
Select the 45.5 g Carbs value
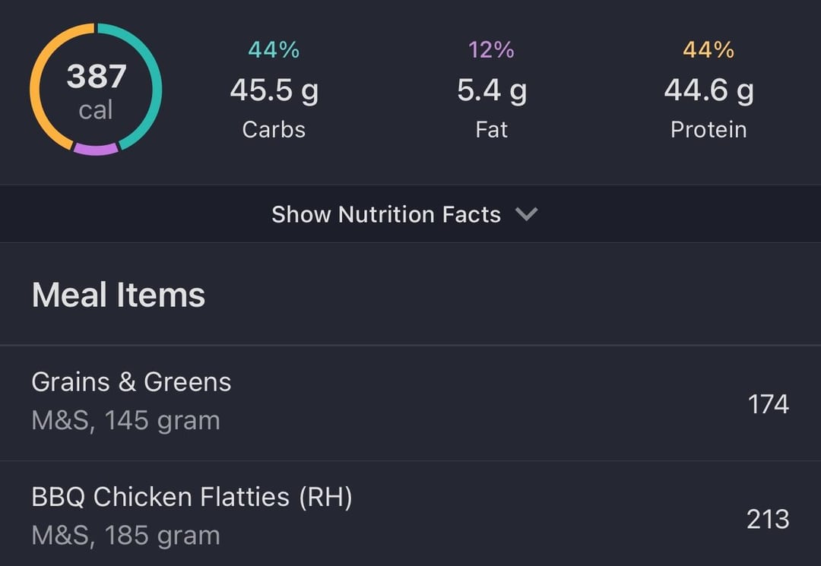[x=274, y=90]
